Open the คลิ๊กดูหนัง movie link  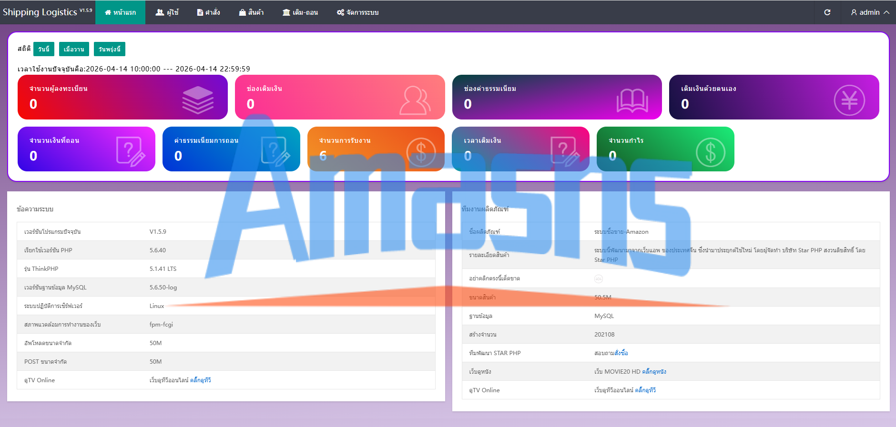(654, 372)
